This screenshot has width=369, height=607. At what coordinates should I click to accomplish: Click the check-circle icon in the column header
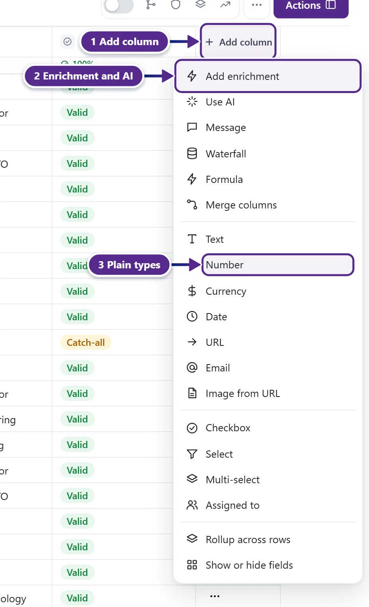[67, 42]
